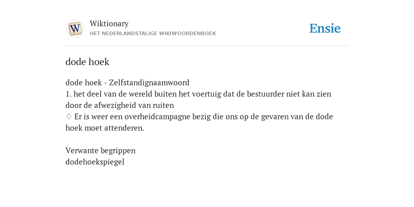Click the Wiktionary source title
Viewport: 414px width, 207px height.
pos(109,23)
